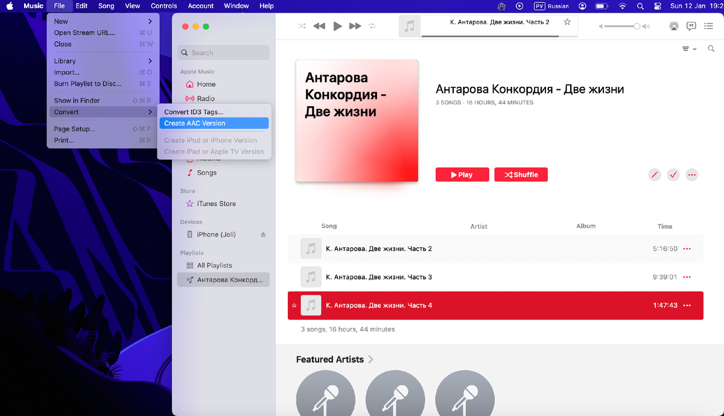Open more options for Часть 3
The image size is (724, 416).
tap(687, 277)
